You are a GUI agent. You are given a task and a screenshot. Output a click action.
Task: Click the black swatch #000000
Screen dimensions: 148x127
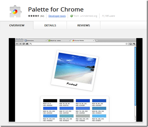[50, 101]
